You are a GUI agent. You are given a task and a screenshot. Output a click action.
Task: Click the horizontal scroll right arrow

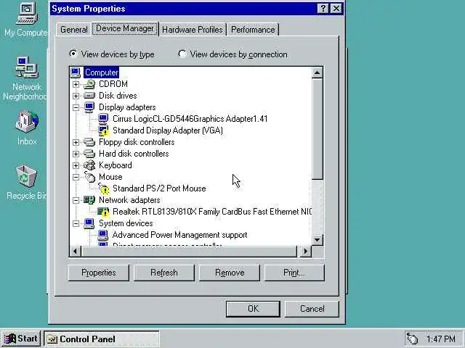[x=306, y=252]
